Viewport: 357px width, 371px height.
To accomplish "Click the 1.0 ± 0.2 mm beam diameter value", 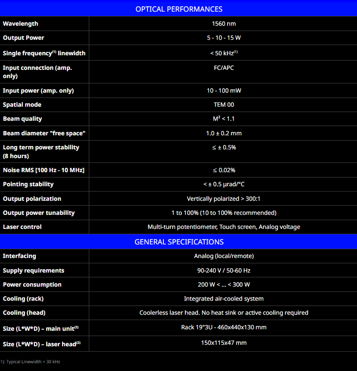I will 224,133.
